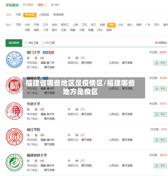Click the 共7所院校 count text

coord(161,43)
